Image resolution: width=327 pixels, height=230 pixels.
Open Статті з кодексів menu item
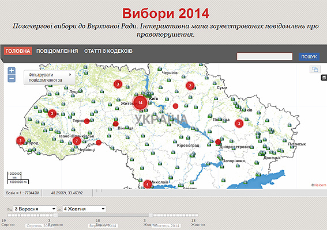[108, 51]
